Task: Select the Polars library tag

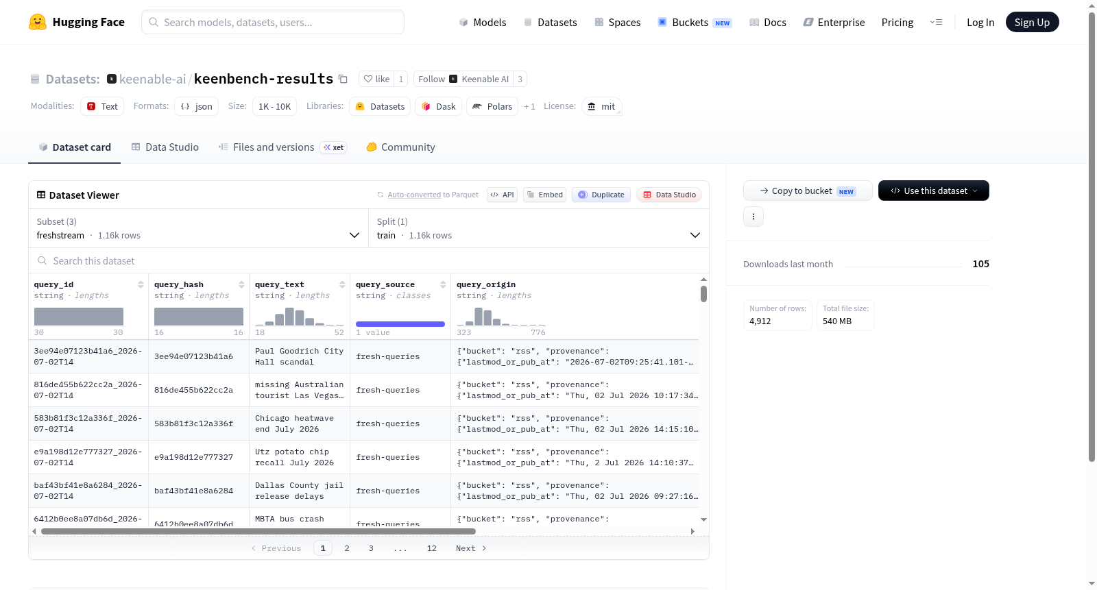Action: (x=492, y=106)
